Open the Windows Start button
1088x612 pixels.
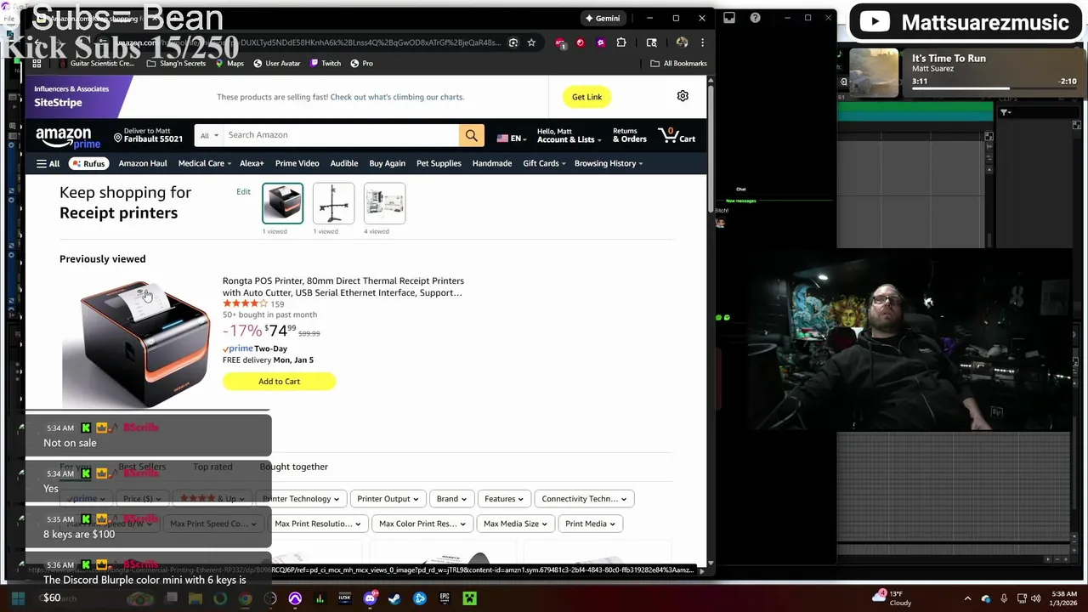[x=18, y=598]
